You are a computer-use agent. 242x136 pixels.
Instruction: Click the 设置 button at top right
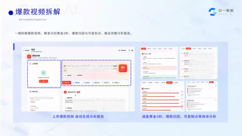point(130,50)
